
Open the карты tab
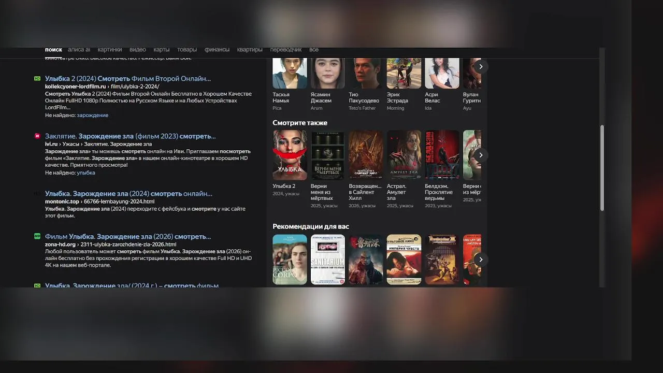click(x=162, y=50)
